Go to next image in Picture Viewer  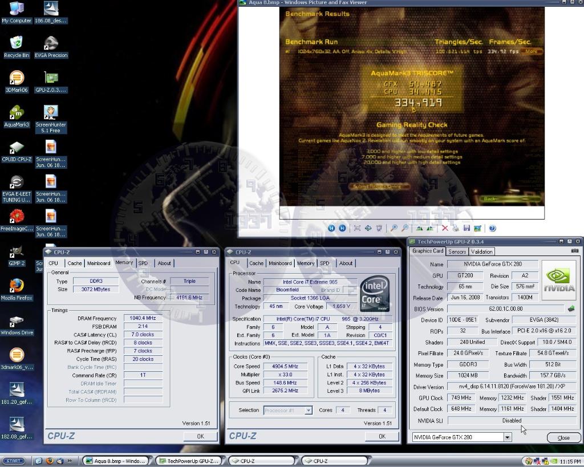pyautogui.click(x=342, y=228)
